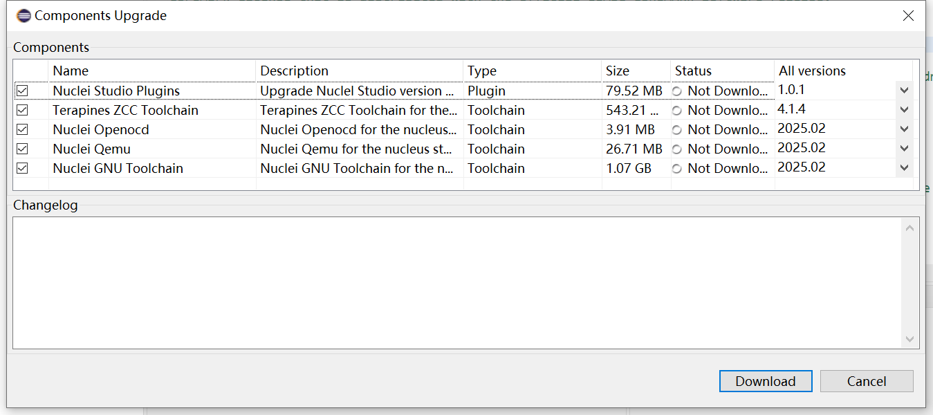Viewport: 933px width, 415px height.
Task: Open version dropdown for Nuclei Openocd
Action: point(903,129)
